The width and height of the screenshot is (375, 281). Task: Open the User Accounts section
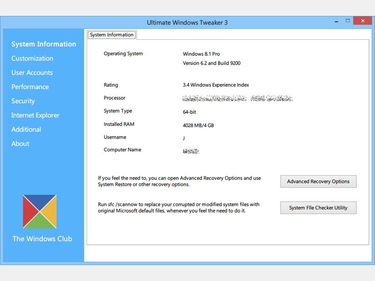[x=32, y=73]
